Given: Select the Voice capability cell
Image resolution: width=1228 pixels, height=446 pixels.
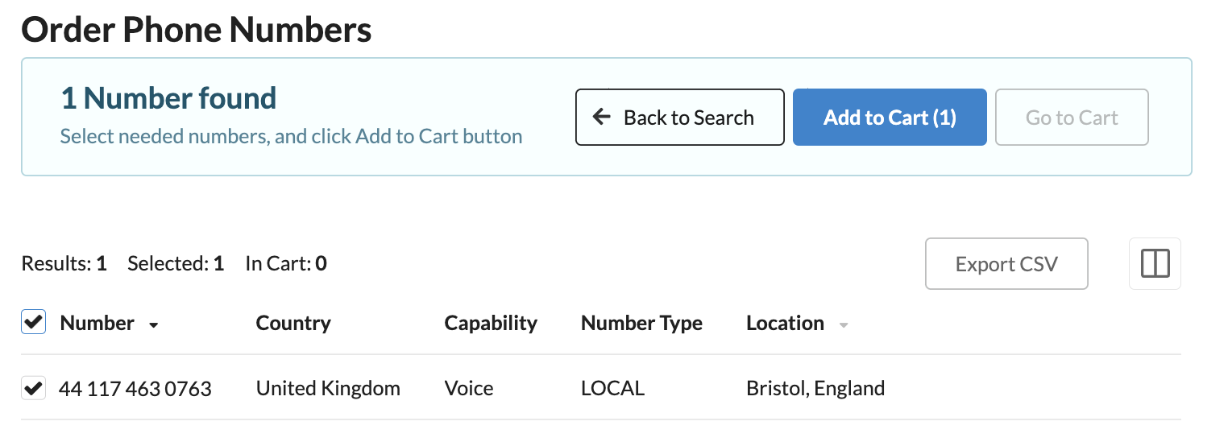Looking at the screenshot, I should click(x=468, y=389).
